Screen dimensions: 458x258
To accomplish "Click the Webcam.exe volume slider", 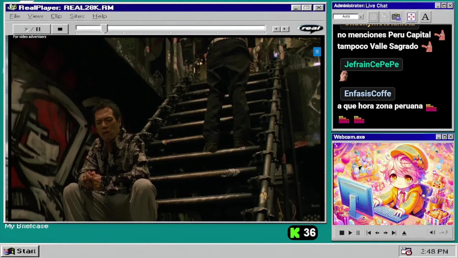I will [x=444, y=233].
